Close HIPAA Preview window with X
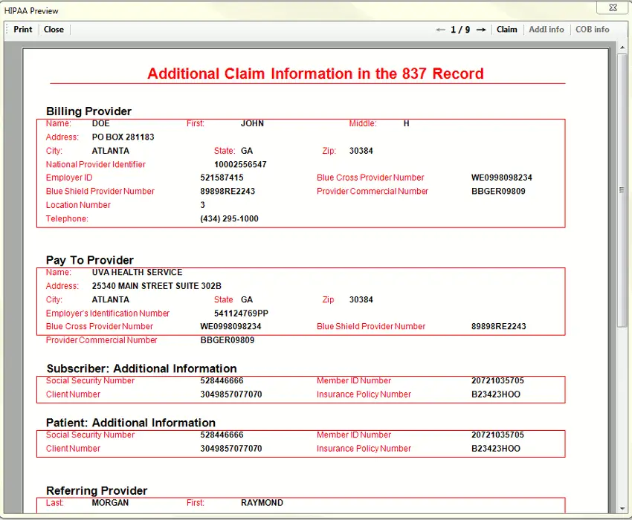 coord(613,7)
